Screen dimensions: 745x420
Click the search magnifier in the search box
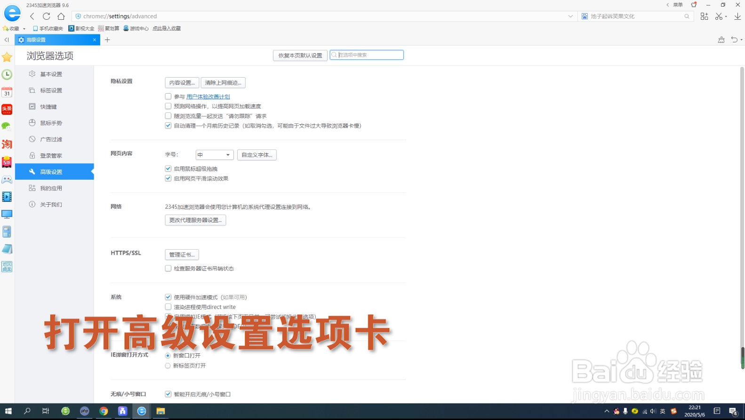687,16
